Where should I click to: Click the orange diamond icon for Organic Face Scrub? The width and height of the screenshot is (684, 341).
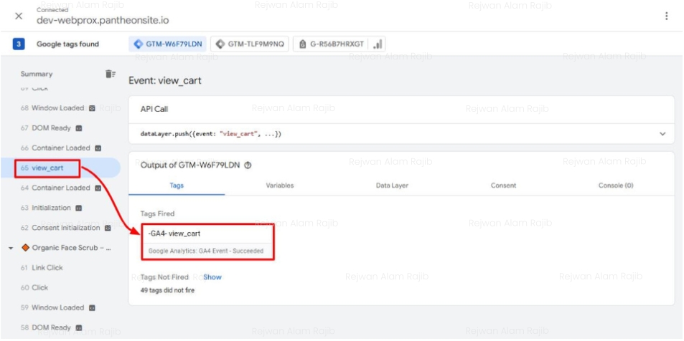point(25,248)
